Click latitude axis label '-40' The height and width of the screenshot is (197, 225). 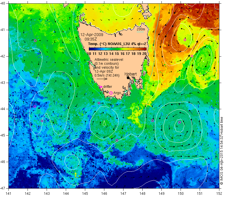(3, 3)
